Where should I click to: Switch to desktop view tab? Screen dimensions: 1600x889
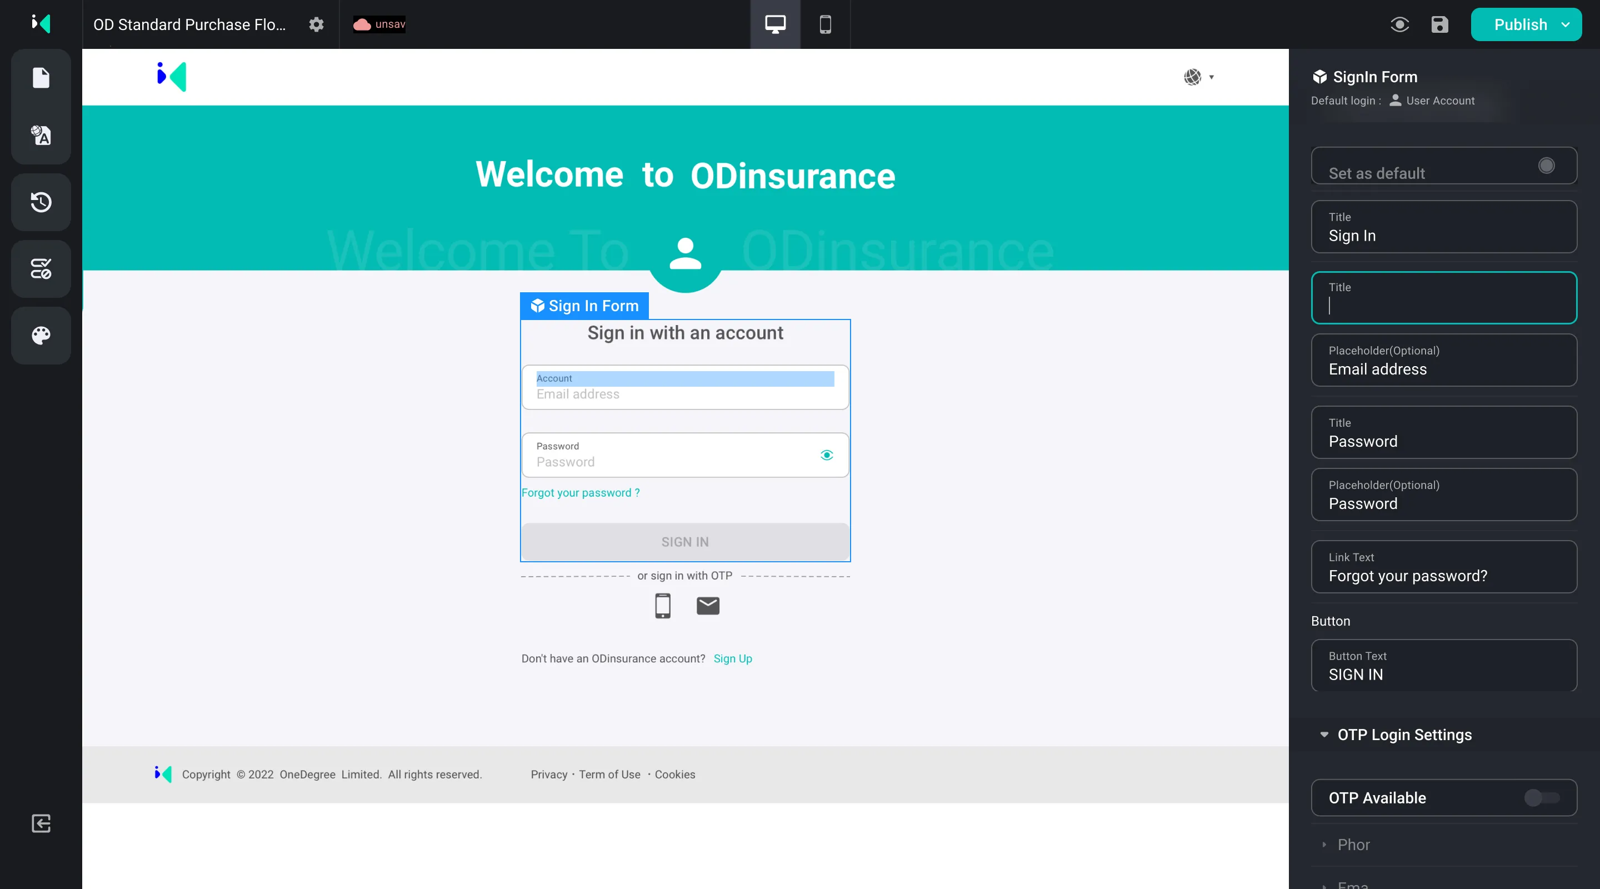coord(774,24)
